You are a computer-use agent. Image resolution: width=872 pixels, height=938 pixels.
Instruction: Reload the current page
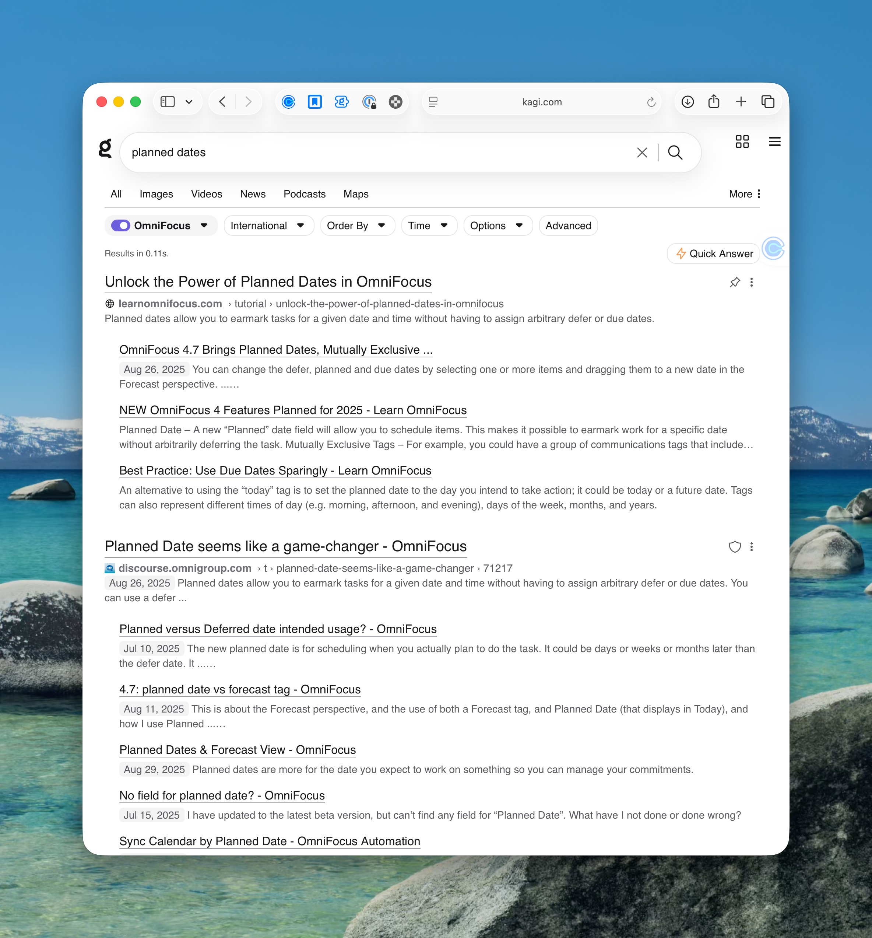point(651,102)
